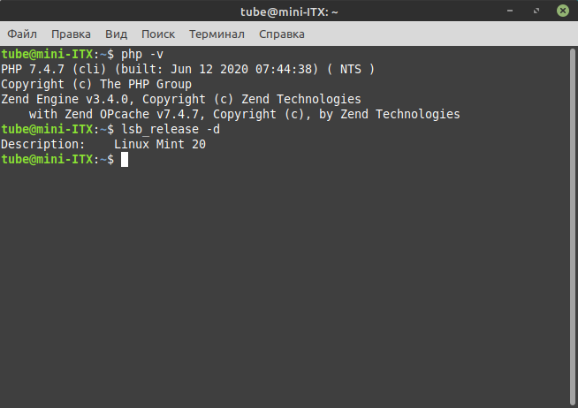The image size is (578, 408).
Task: Click the 'lsb_release -d' command text
Action: point(171,129)
